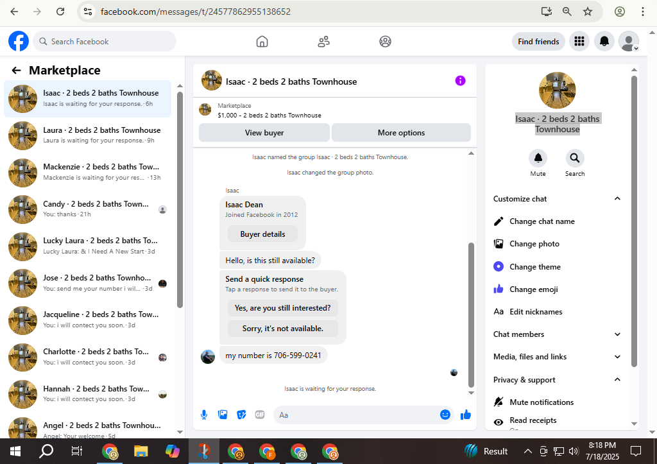Screen dimensions: 657x464
Task: Select Change emoji option
Action: 557,289
